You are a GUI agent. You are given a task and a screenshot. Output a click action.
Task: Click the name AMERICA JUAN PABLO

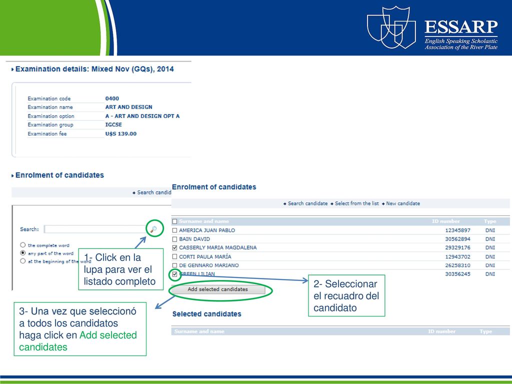[207, 230]
